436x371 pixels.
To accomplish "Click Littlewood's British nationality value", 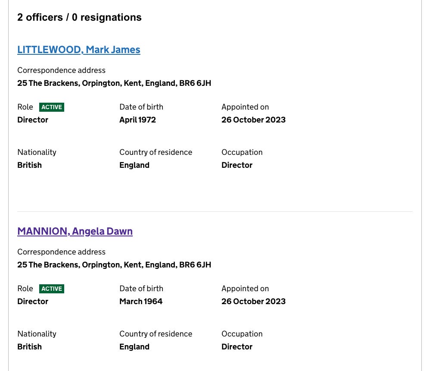I will click(29, 165).
